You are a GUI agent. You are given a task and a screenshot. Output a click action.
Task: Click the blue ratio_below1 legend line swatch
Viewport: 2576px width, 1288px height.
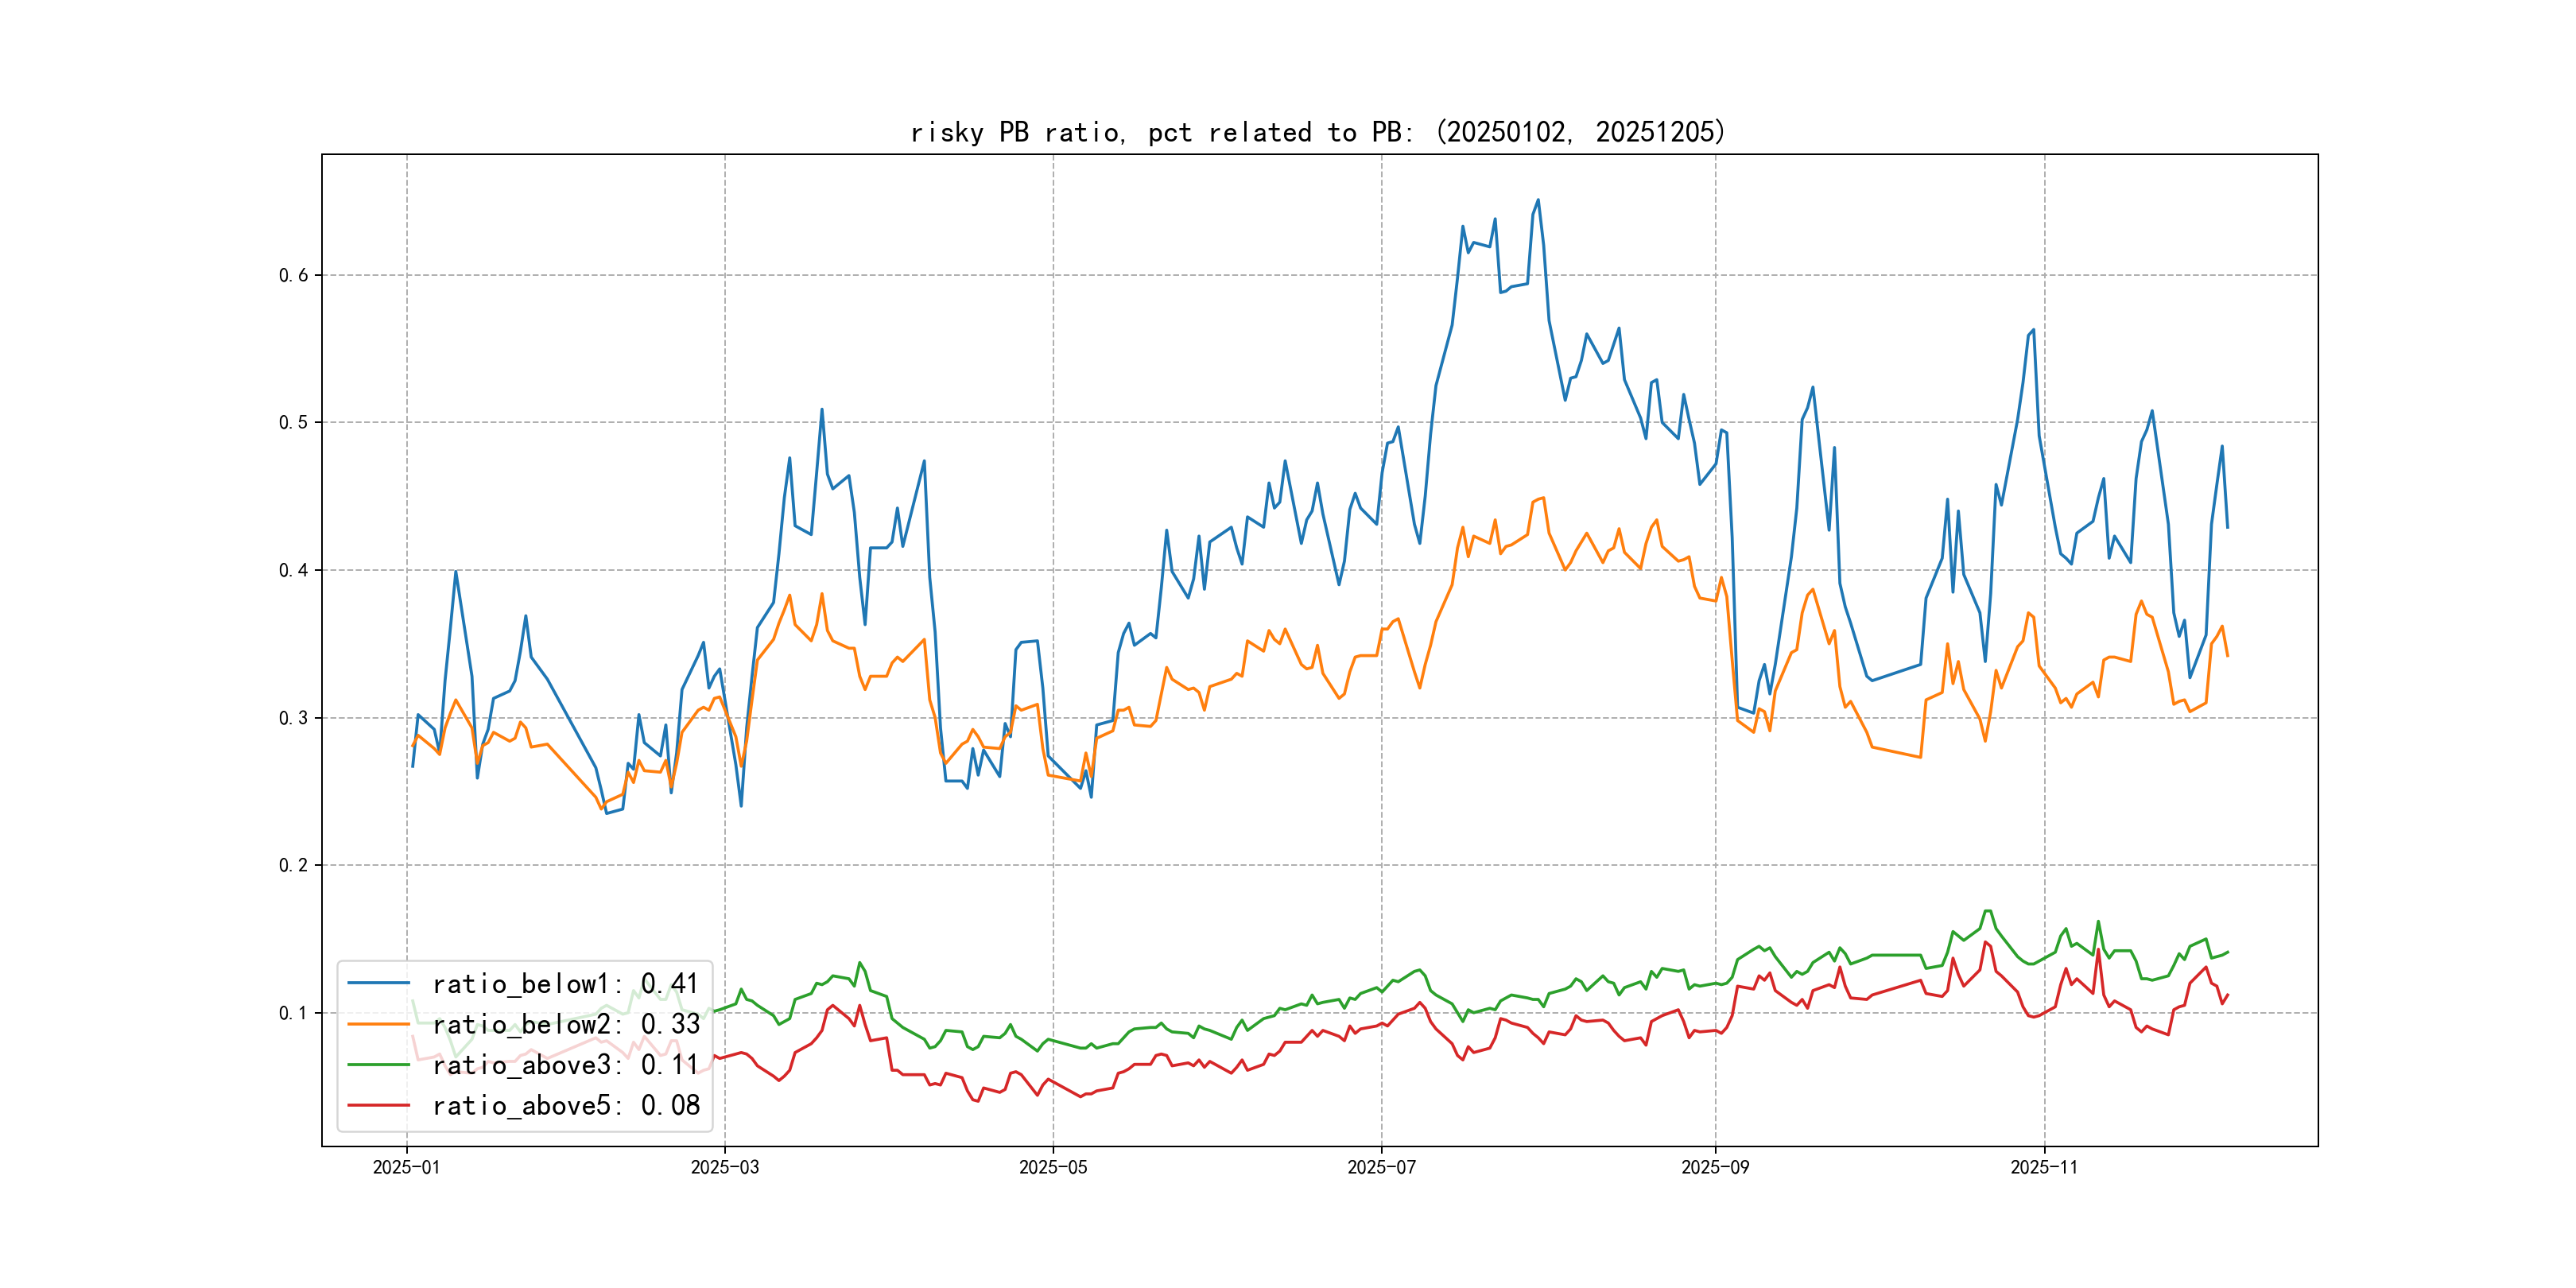click(x=378, y=984)
